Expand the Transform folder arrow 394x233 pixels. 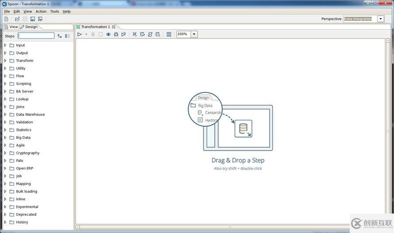click(x=5, y=61)
